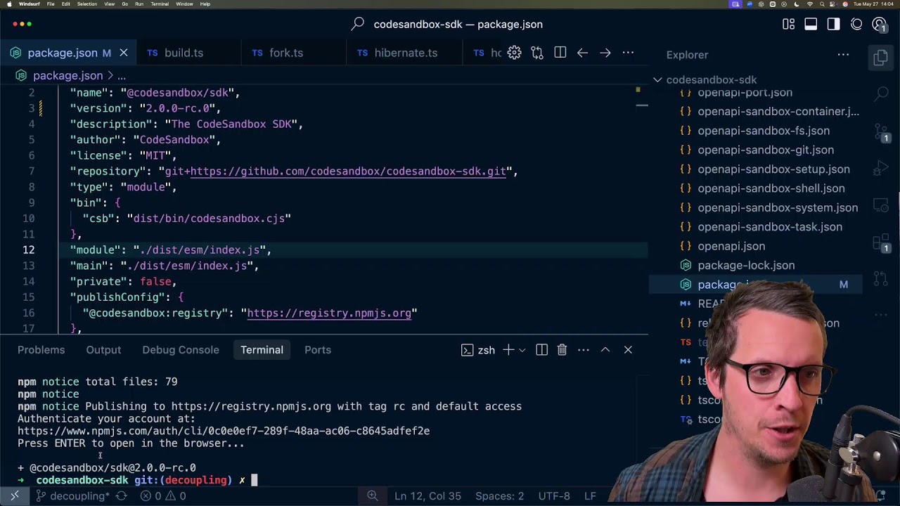
Task: Open terminal panel more actions
Action: click(x=584, y=350)
